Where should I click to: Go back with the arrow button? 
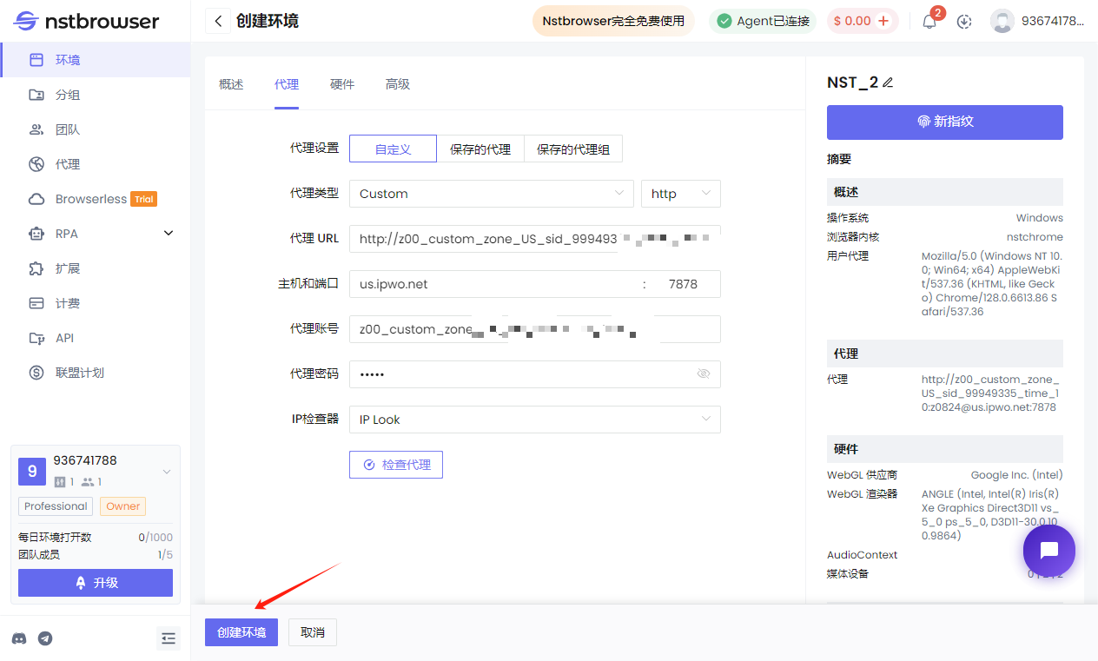coord(218,21)
